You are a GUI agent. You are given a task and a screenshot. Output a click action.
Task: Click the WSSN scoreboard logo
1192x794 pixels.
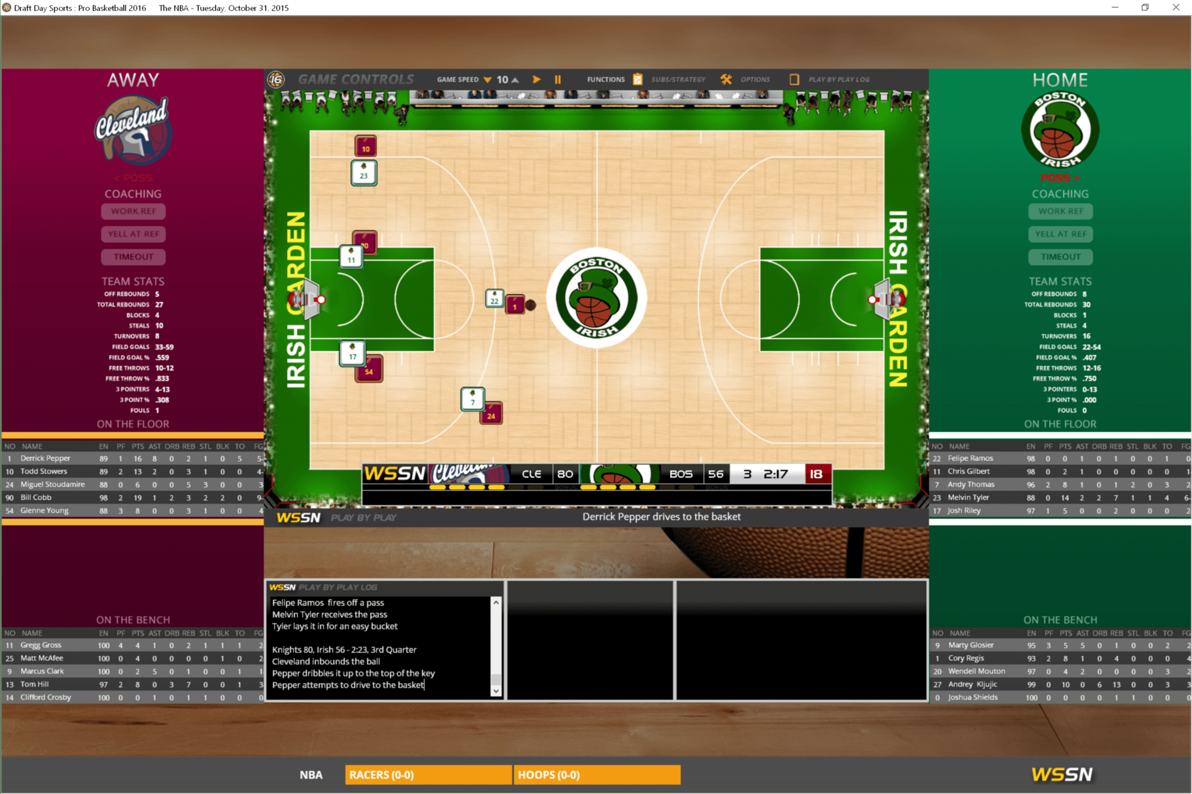(395, 473)
